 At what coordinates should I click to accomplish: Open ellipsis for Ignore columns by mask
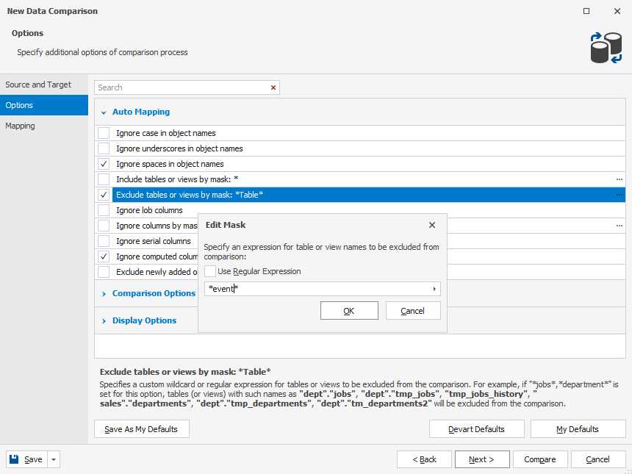619,226
